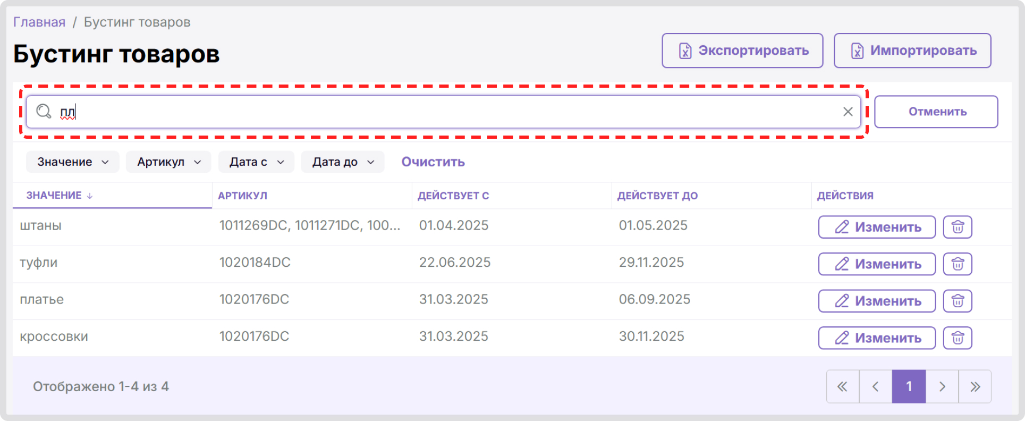Expand the Дата до filter dropdown
1025x421 pixels.
pos(343,162)
